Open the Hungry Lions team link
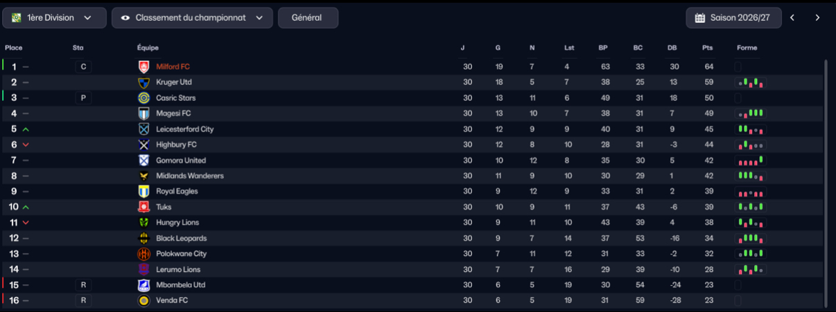836x312 pixels. tap(177, 223)
